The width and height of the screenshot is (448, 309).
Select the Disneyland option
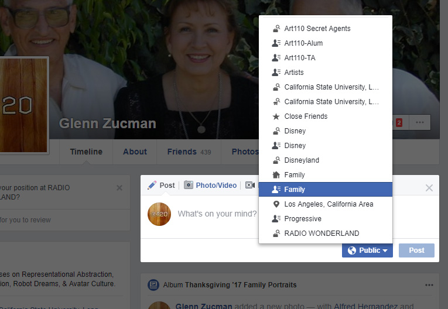pos(326,160)
